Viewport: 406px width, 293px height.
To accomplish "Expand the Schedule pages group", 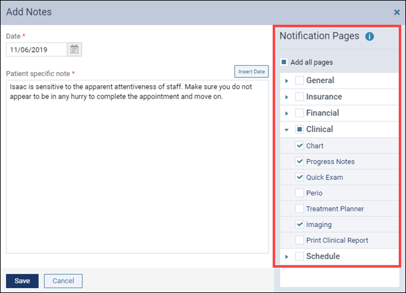I will [x=287, y=257].
